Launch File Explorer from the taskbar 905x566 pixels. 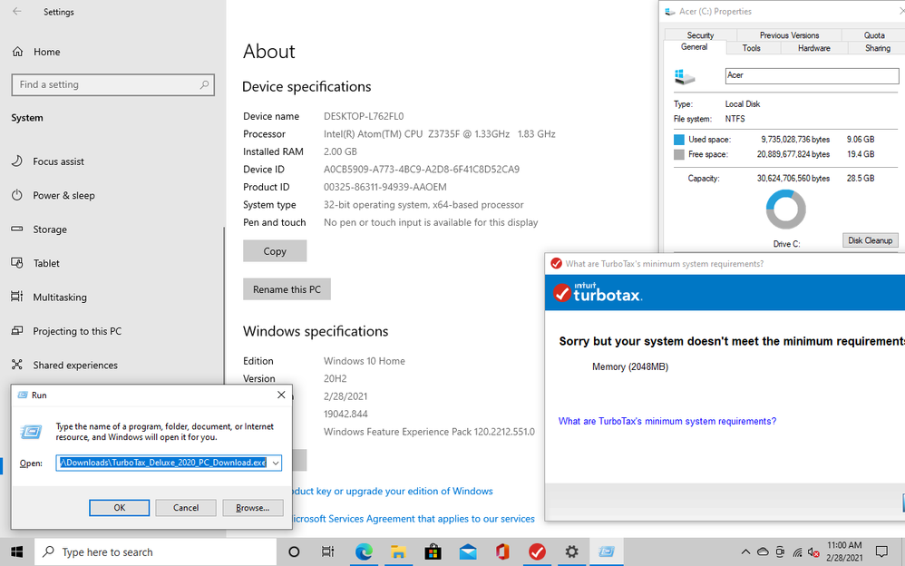pos(398,551)
